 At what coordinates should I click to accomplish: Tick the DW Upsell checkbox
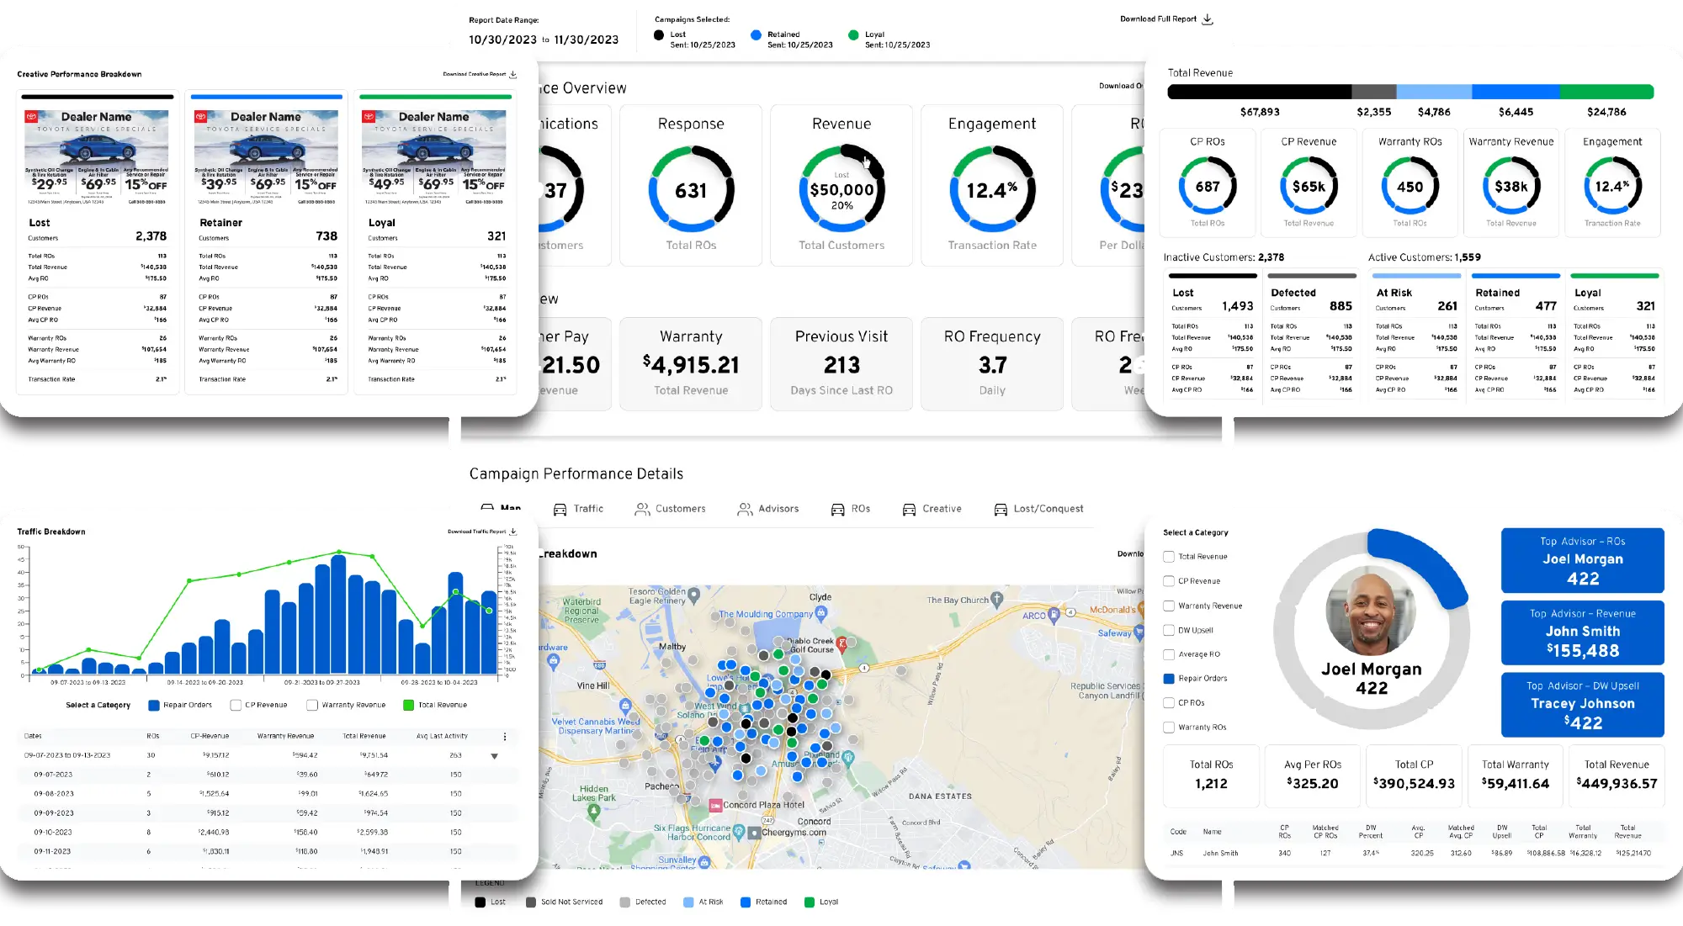[x=1168, y=630]
